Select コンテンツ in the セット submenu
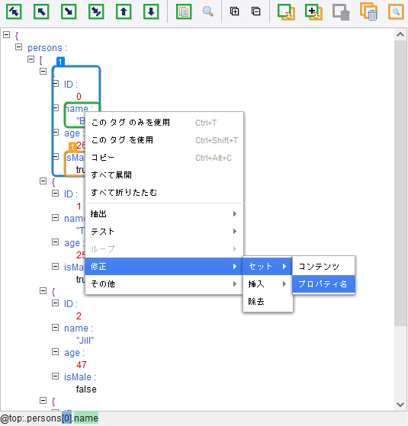The height and width of the screenshot is (426, 408). [x=324, y=267]
